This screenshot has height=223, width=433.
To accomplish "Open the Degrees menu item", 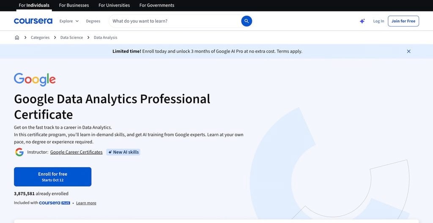I will click(93, 21).
